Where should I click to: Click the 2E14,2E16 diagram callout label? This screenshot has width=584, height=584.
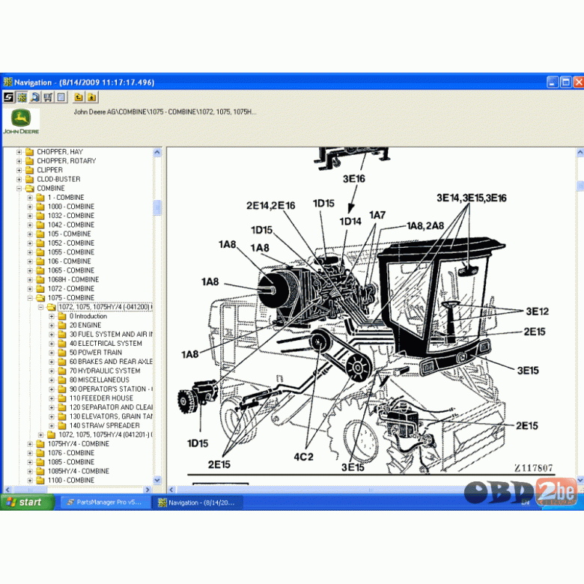point(271,206)
